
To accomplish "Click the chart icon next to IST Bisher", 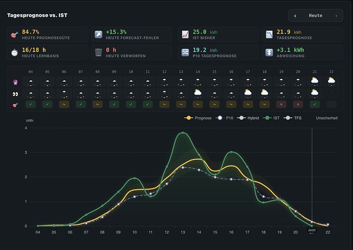I will coord(185,35).
